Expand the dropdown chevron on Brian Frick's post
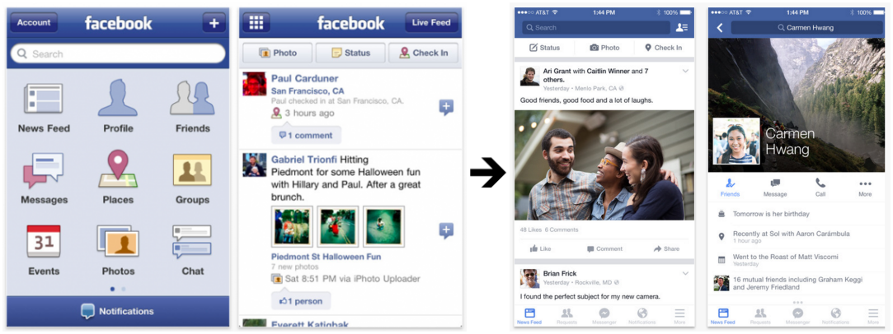Image resolution: width=893 pixels, height=334 pixels. pos(685,274)
